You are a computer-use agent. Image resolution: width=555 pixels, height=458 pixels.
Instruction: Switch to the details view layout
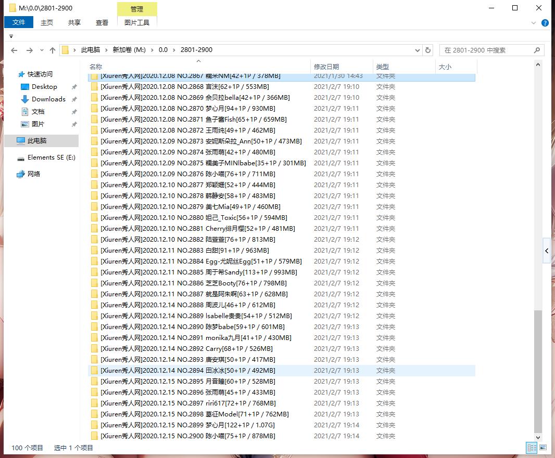click(x=532, y=448)
